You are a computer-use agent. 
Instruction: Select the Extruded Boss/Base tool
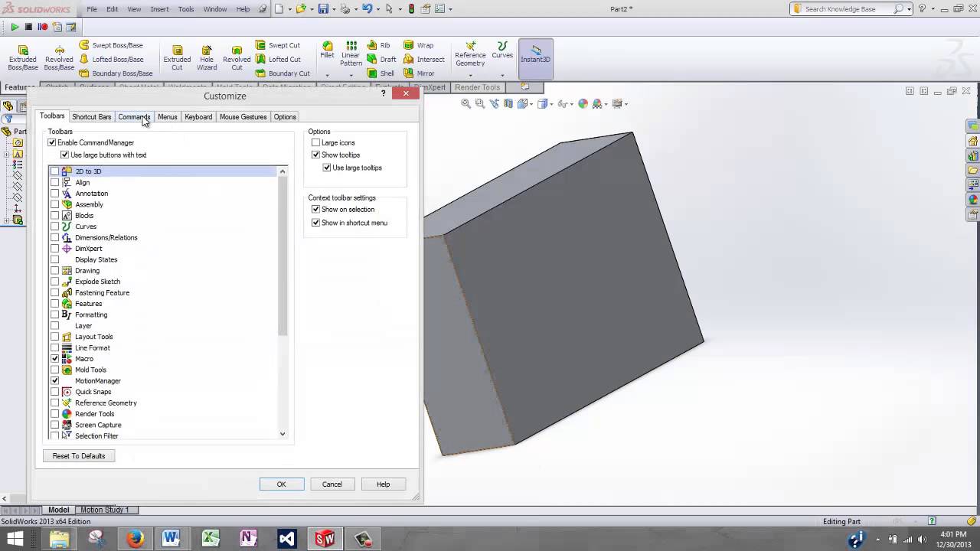tap(23, 58)
